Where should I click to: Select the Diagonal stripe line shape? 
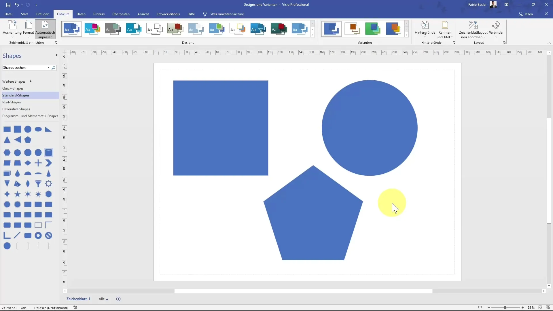17,236
